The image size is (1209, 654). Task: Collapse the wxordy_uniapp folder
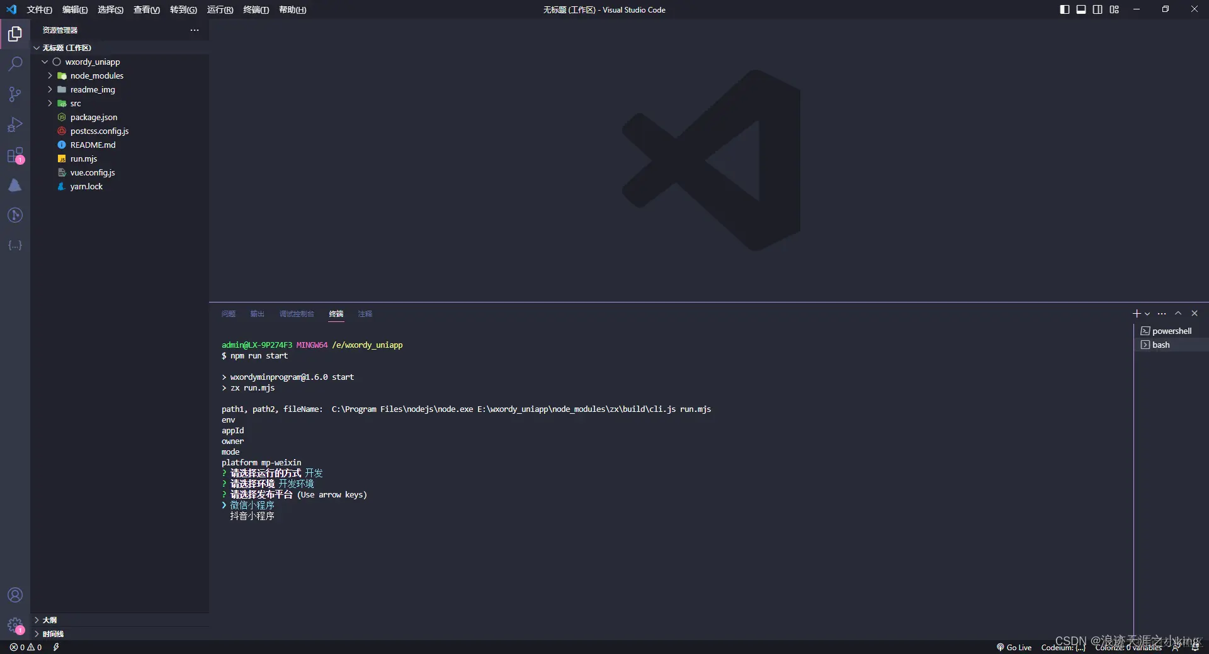pos(120,62)
